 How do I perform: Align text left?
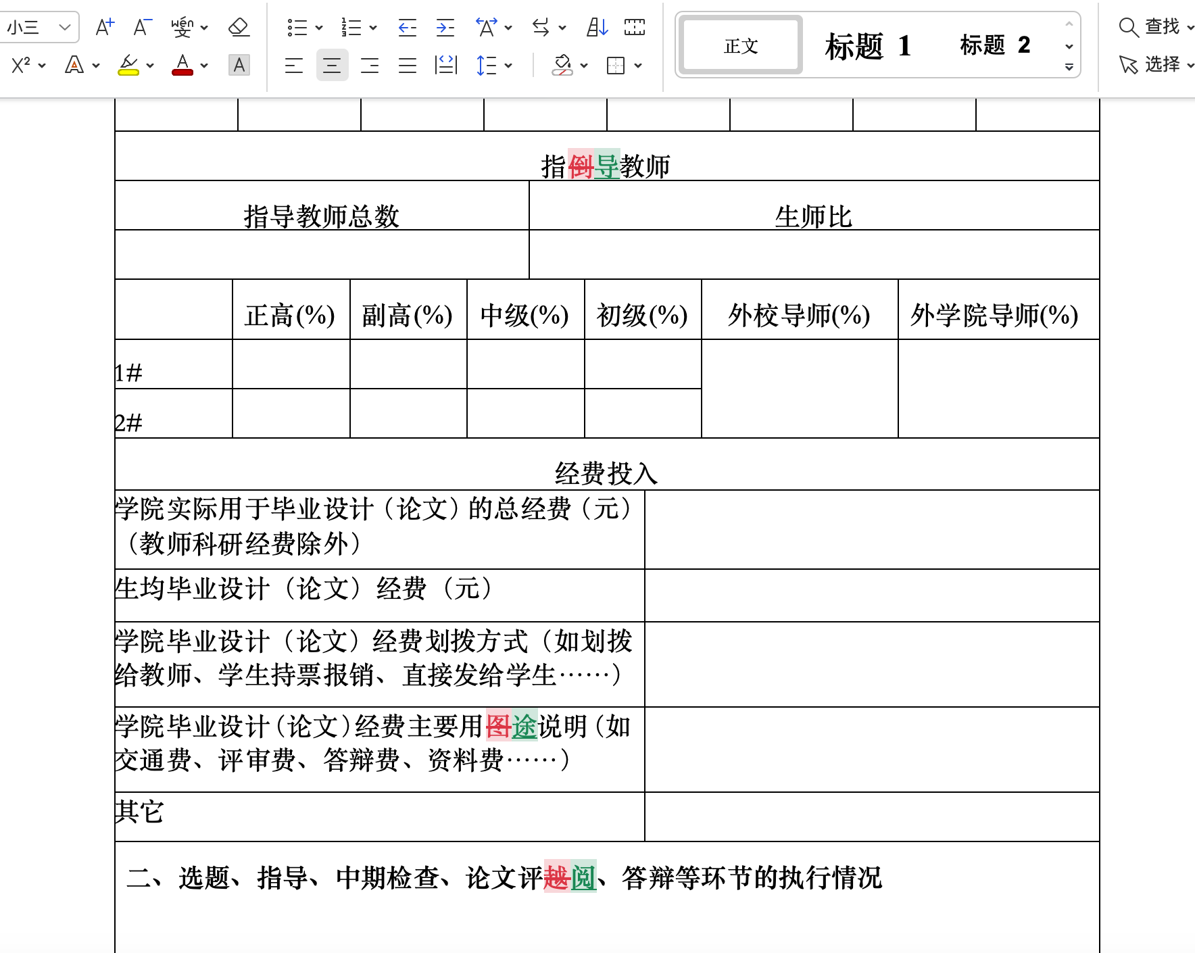tap(294, 66)
